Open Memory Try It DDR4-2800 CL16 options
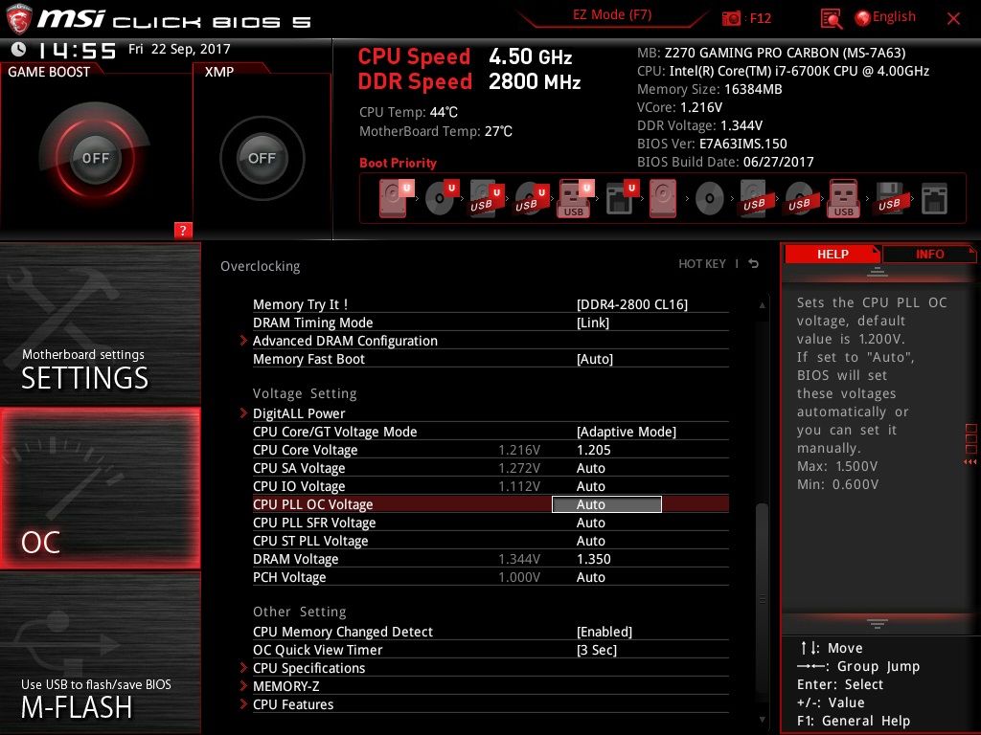This screenshot has width=981, height=735. pyautogui.click(x=632, y=304)
